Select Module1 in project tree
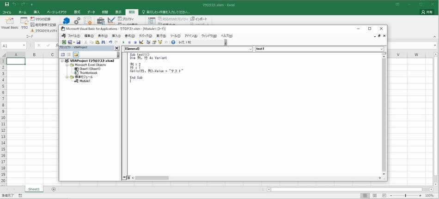Screen dimensions: 439x199 coord(82,81)
